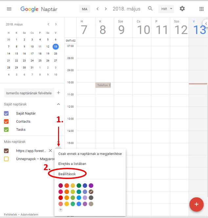Open the Hét view dropdown
This screenshot has width=208, height=218.
166,9
